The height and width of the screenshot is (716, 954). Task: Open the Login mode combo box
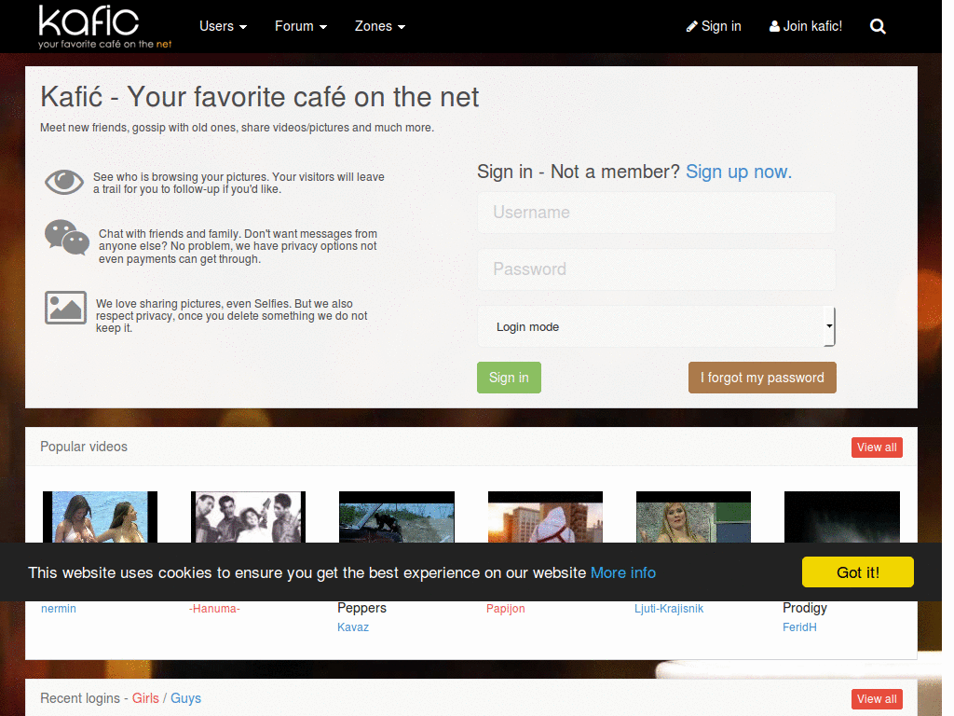(656, 326)
